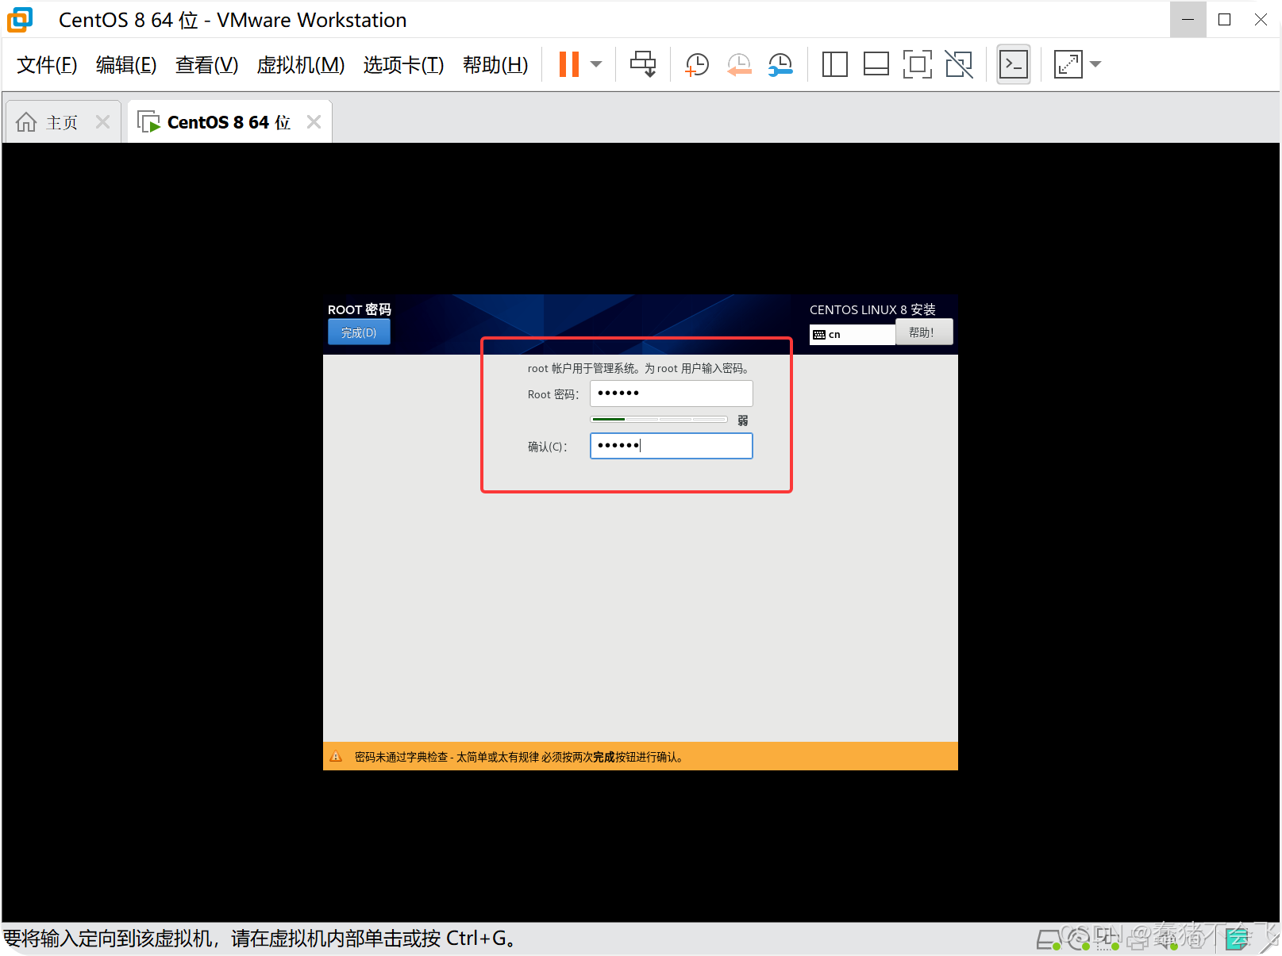1282x956 pixels.
Task: Select the cn keyboard layout indicator
Action: point(853,335)
